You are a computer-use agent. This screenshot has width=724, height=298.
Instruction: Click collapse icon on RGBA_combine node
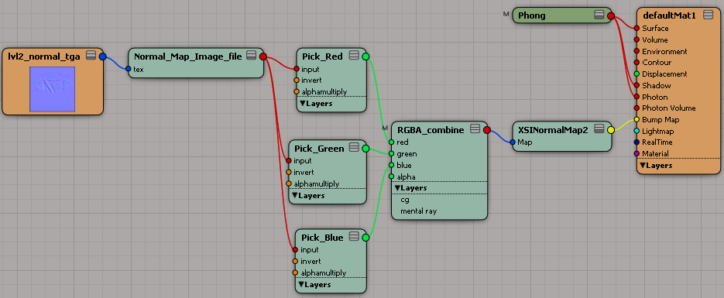coord(475,129)
